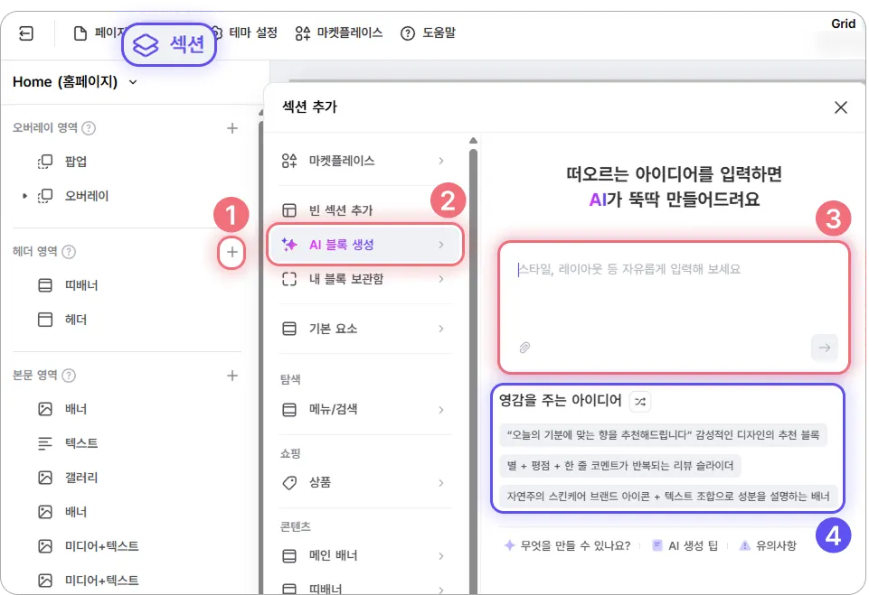The height and width of the screenshot is (595, 869).
Task: Click the 상품 tag icon
Action: (289, 483)
